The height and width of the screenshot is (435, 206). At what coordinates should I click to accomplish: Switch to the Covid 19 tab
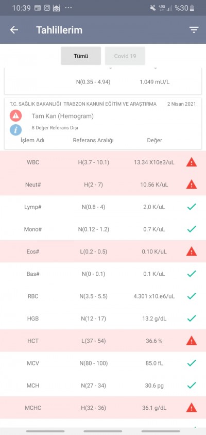click(125, 56)
